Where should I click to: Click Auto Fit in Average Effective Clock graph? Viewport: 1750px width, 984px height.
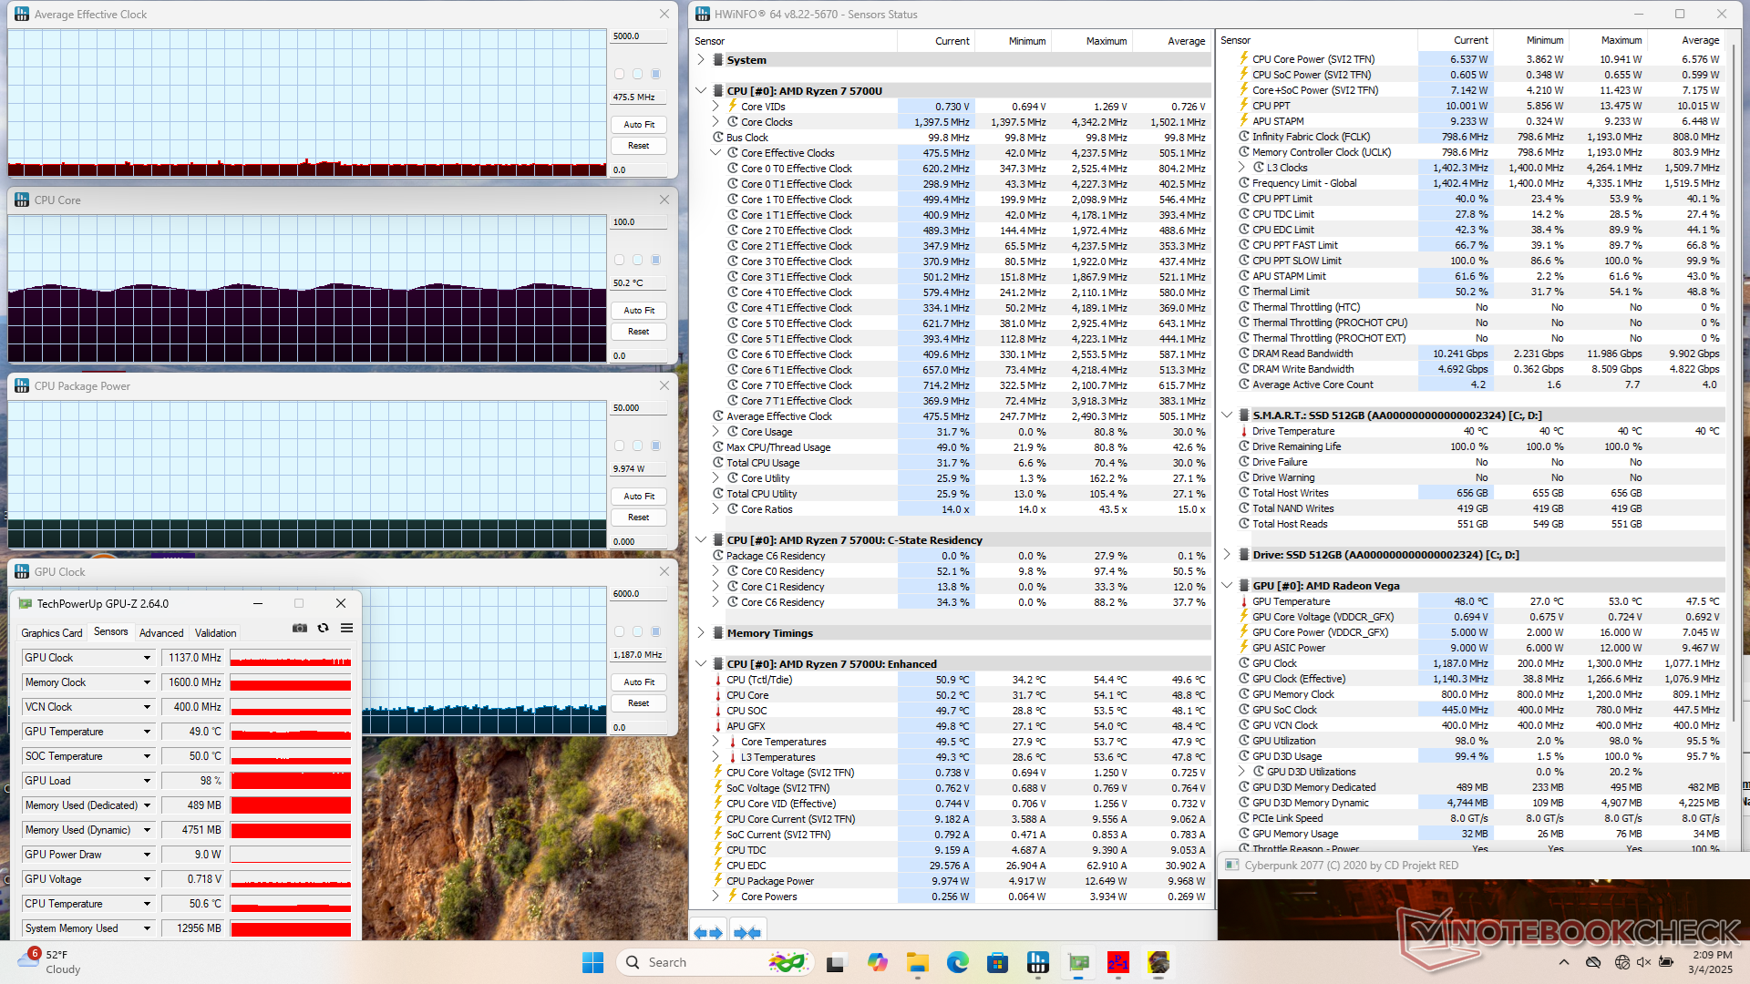[x=639, y=124]
